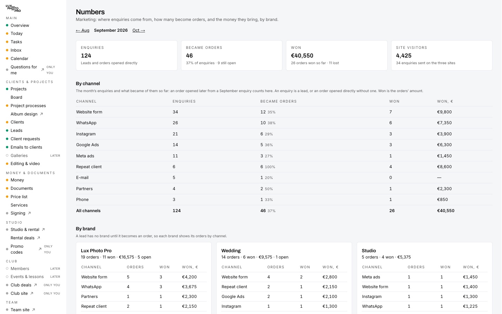Open Album design link
Image resolution: width=502 pixels, height=314 pixels.
point(24,114)
